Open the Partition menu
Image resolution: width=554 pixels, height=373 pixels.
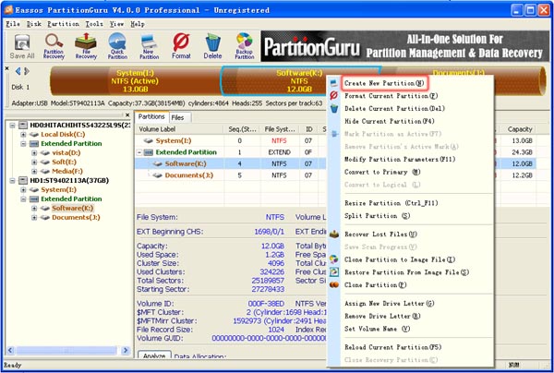[x=63, y=24]
